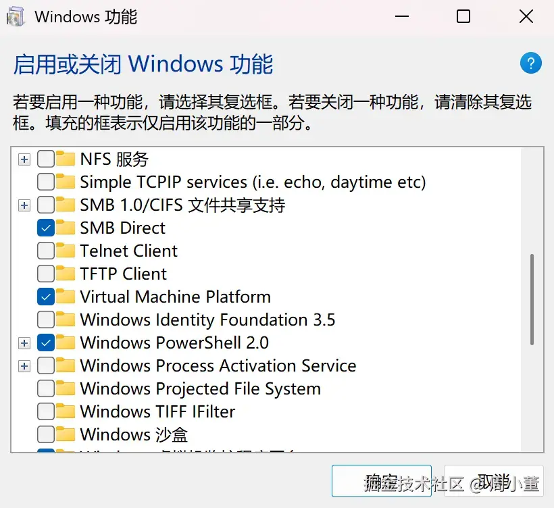The height and width of the screenshot is (508, 554).
Task: Select the Windows Projected File System item
Action: [200, 389]
